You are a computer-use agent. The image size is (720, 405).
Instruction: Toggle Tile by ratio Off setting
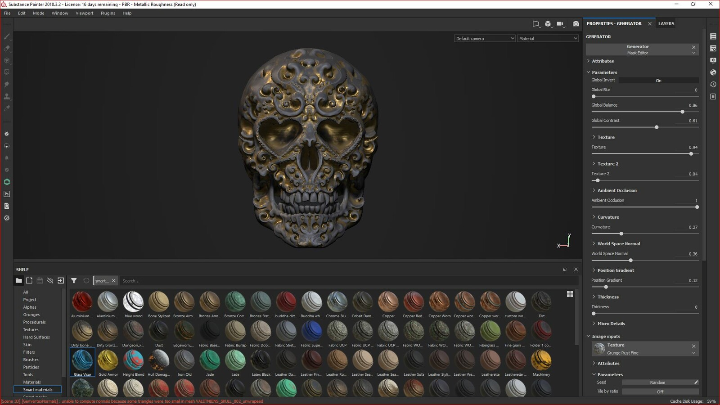point(660,391)
